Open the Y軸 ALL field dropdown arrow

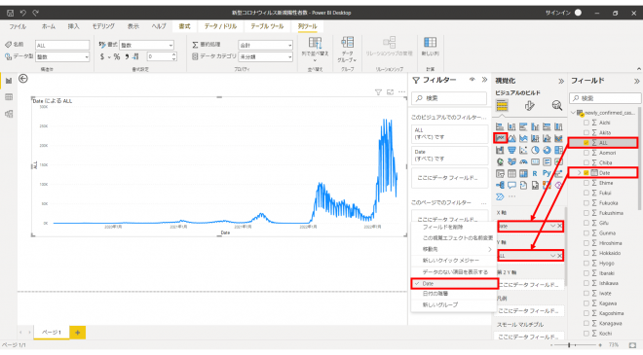pyautogui.click(x=552, y=256)
